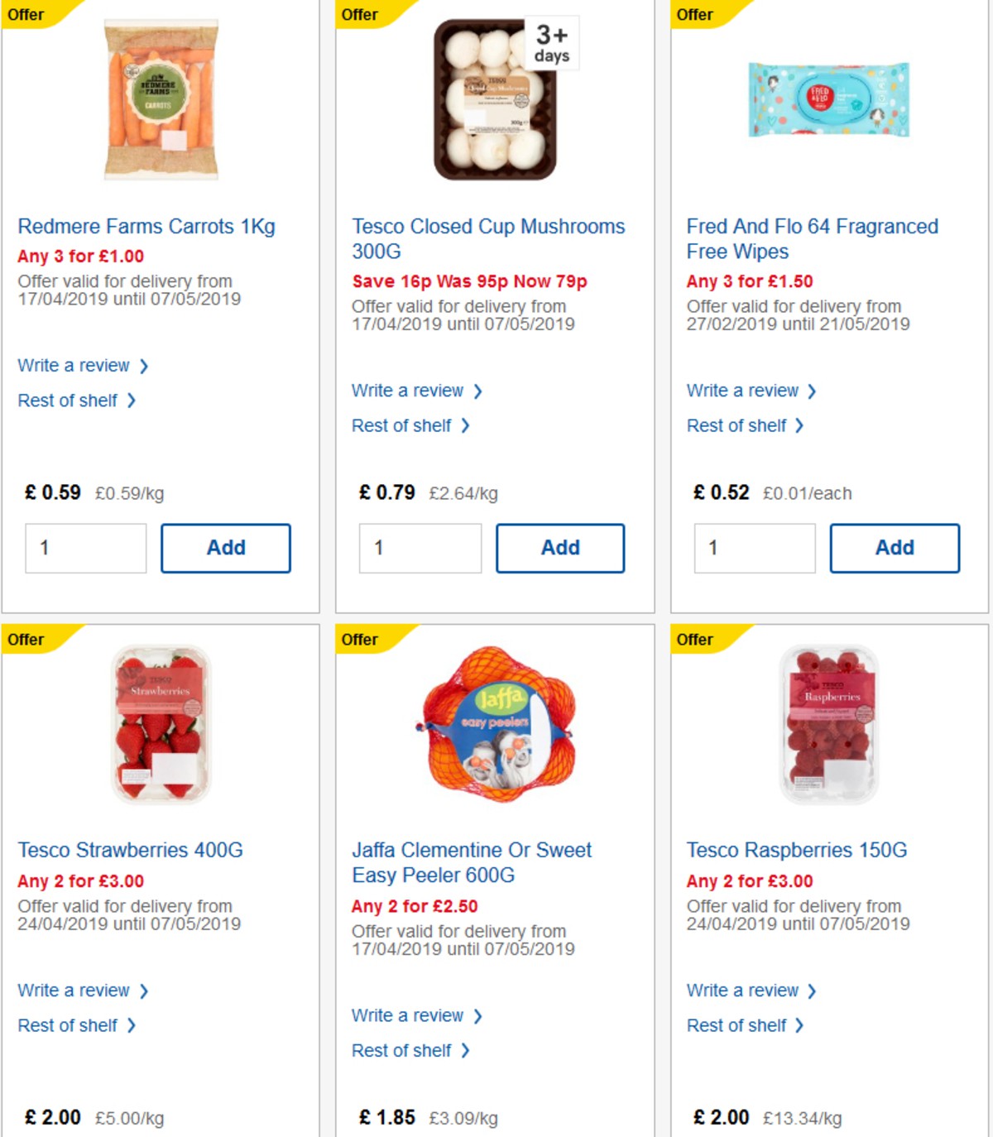Click Add for Fred And Flo wipes
The width and height of the screenshot is (993, 1137).
pyautogui.click(x=894, y=547)
